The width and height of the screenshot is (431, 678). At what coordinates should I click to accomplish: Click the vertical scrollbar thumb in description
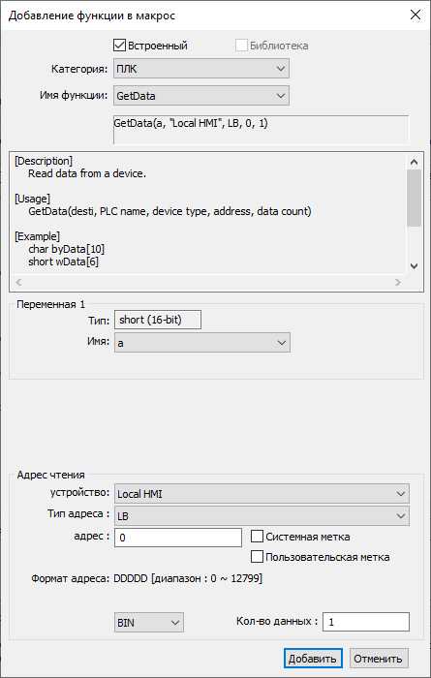pyautogui.click(x=414, y=198)
